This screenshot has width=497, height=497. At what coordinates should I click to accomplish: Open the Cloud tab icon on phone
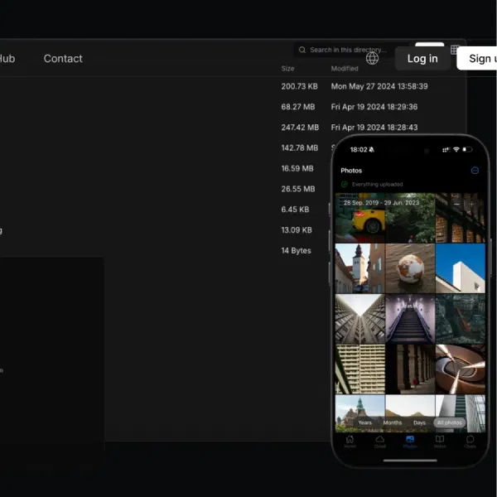point(379,439)
